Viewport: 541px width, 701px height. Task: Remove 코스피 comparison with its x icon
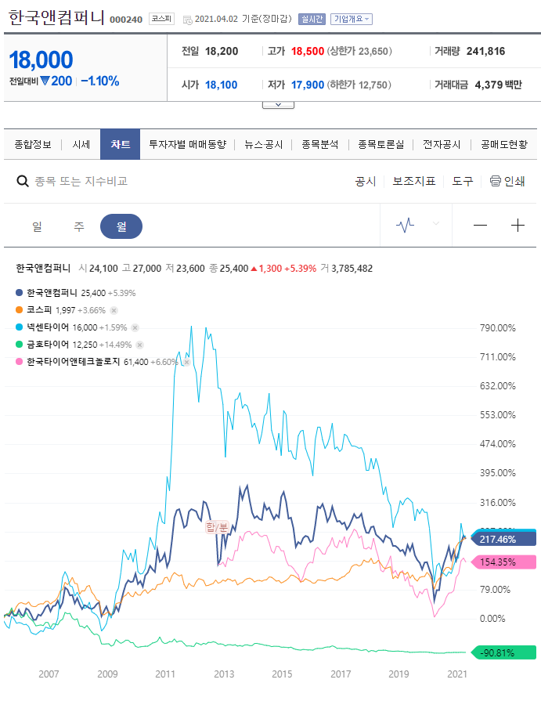(x=114, y=310)
